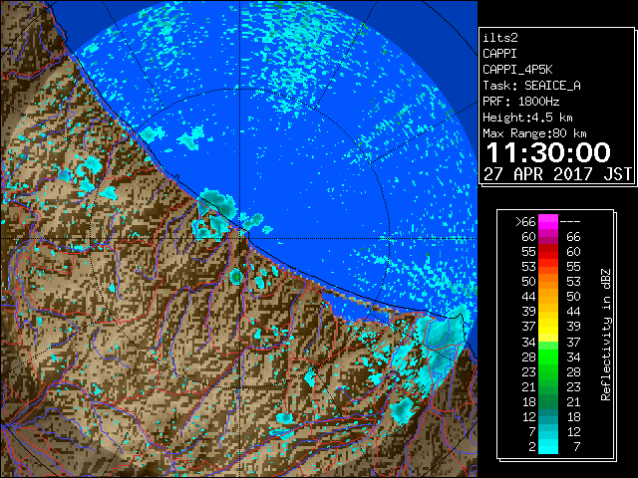The image size is (638, 478).
Task: Click the "ilts2" radar site label
Action: [x=500, y=38]
